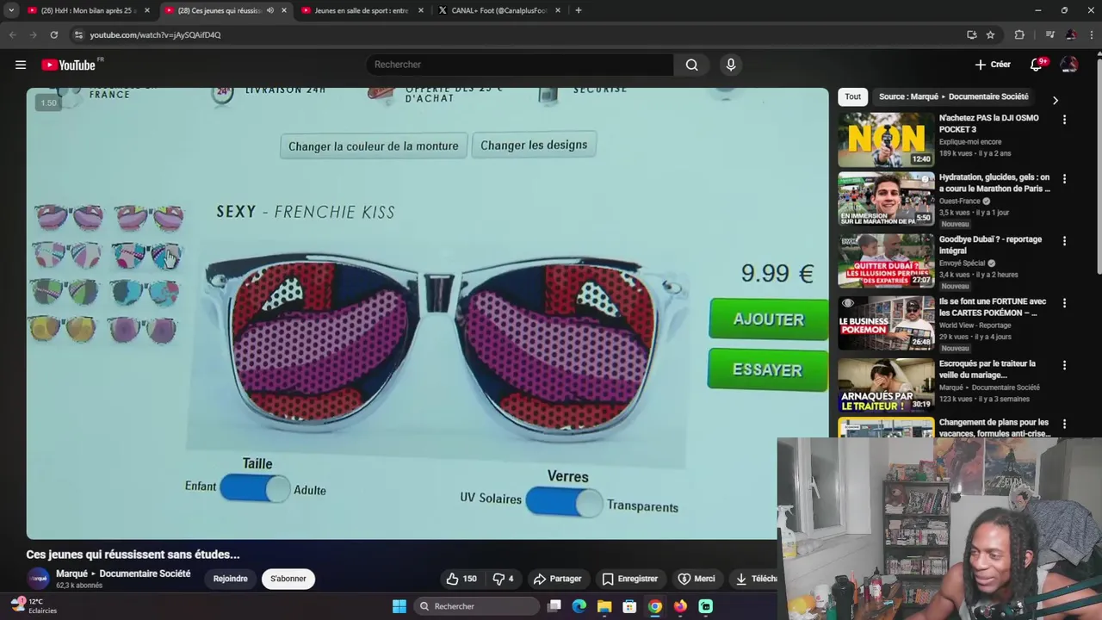Open the Chrome profile avatar
1102x620 pixels.
click(x=1071, y=34)
